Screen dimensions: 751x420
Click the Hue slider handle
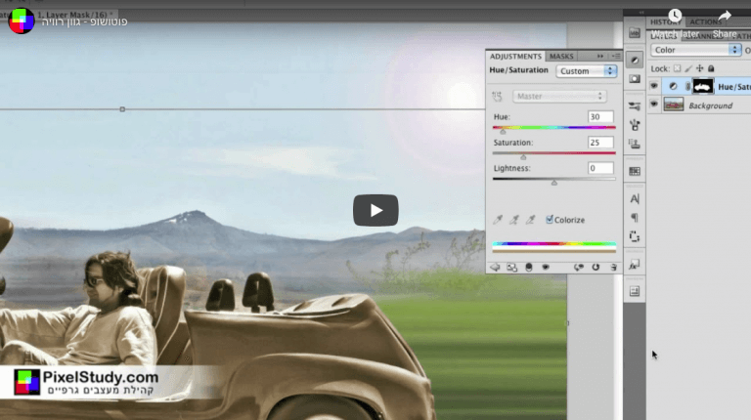[x=503, y=132]
